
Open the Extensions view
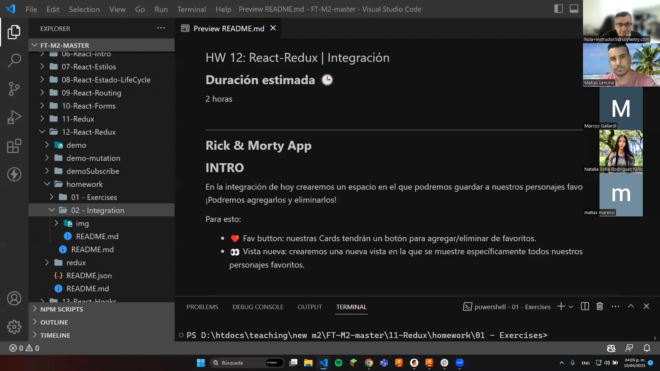14,146
